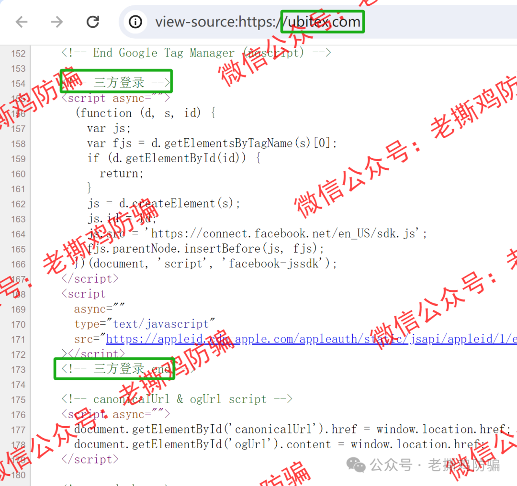517x486 pixels.
Task: Click the 'End Google Tag Manager (noscript)' comment
Action: coord(196,53)
